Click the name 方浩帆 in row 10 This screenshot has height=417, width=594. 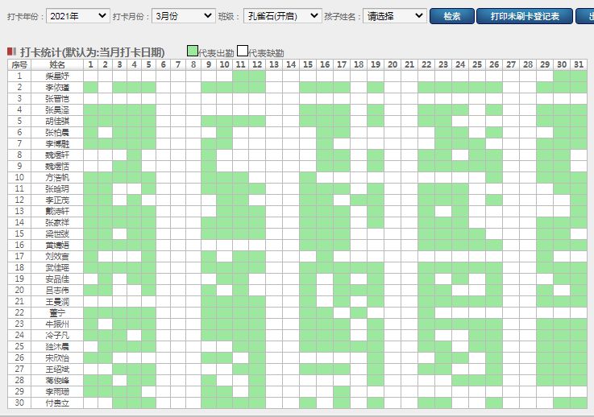pos(57,177)
